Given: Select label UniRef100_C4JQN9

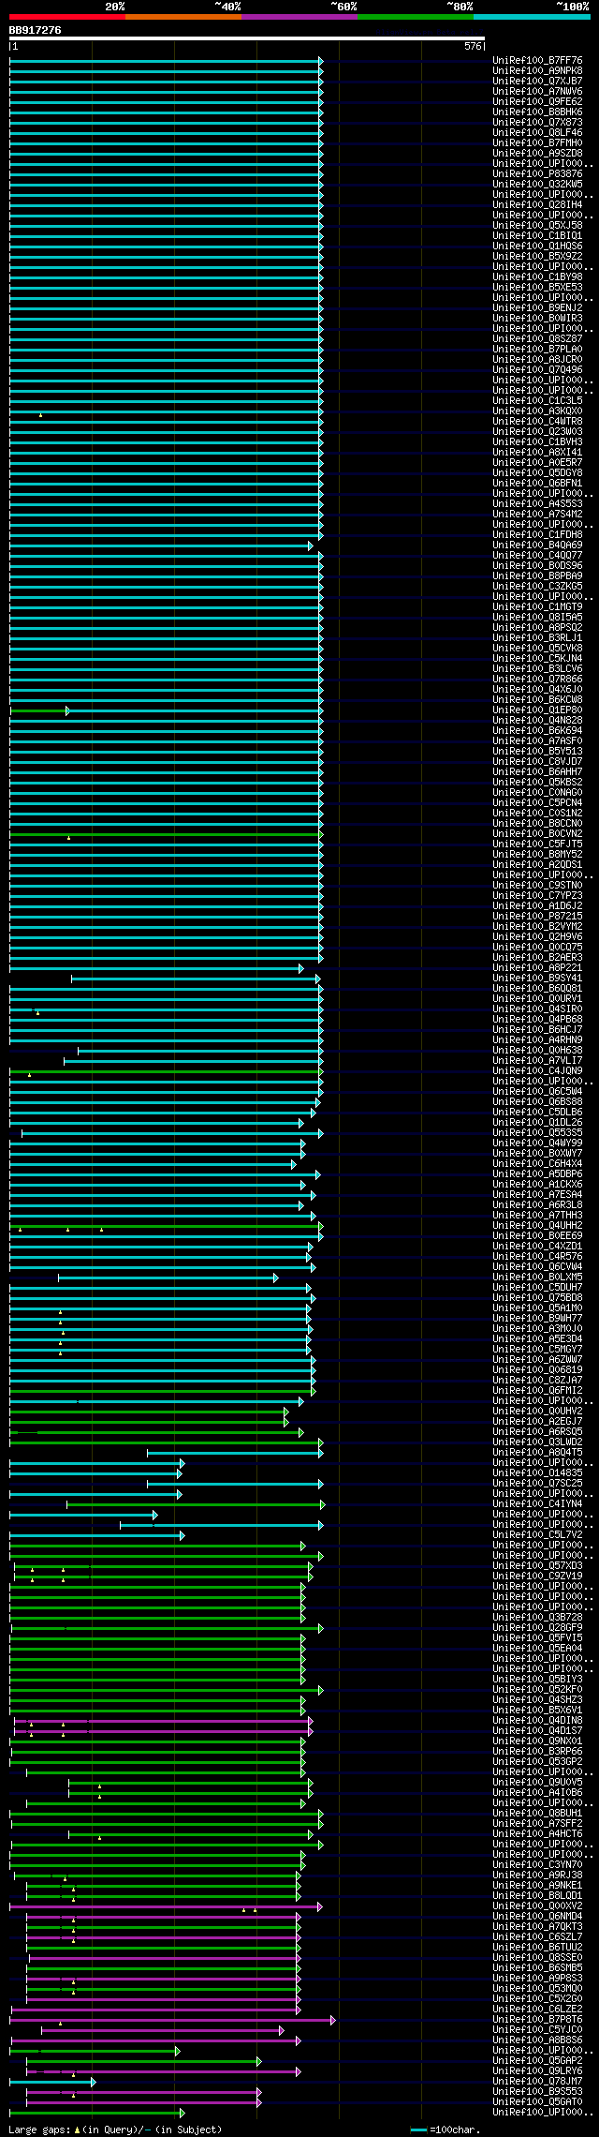Looking at the screenshot, I should (x=537, y=1070).
